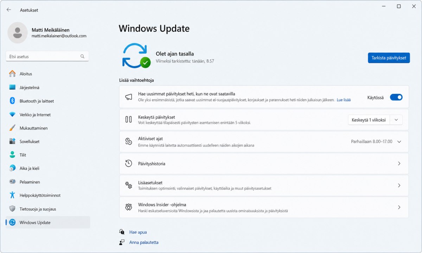Click the Käytössä label by the switch

click(376, 97)
